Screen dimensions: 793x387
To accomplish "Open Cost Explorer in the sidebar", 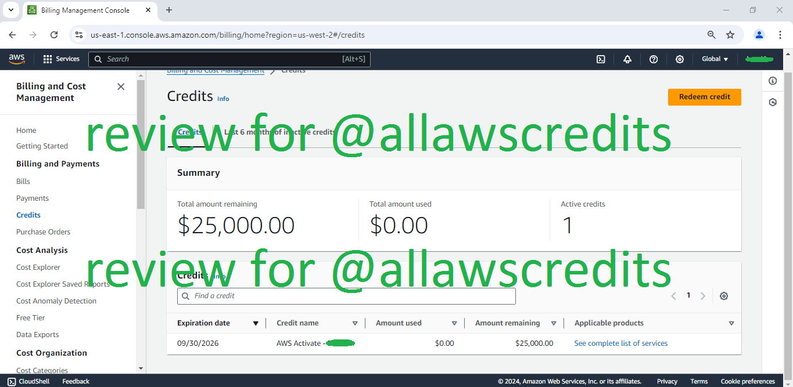I will click(38, 267).
